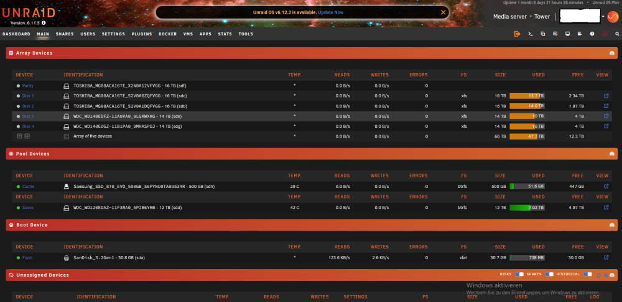
Task: Open View share icon for Saves
Action: [606, 207]
